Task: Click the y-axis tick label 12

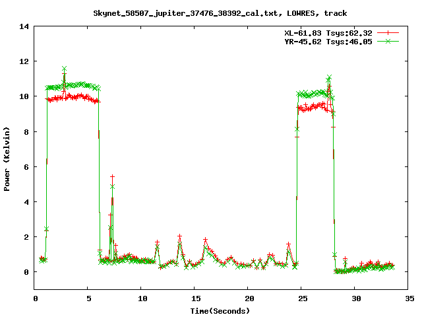Action: click(x=24, y=61)
